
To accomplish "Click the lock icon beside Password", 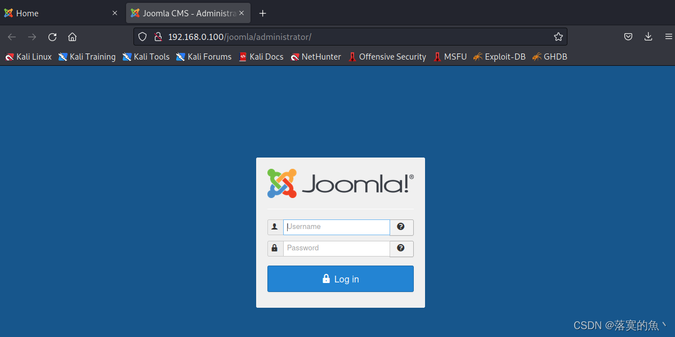I will [x=275, y=248].
